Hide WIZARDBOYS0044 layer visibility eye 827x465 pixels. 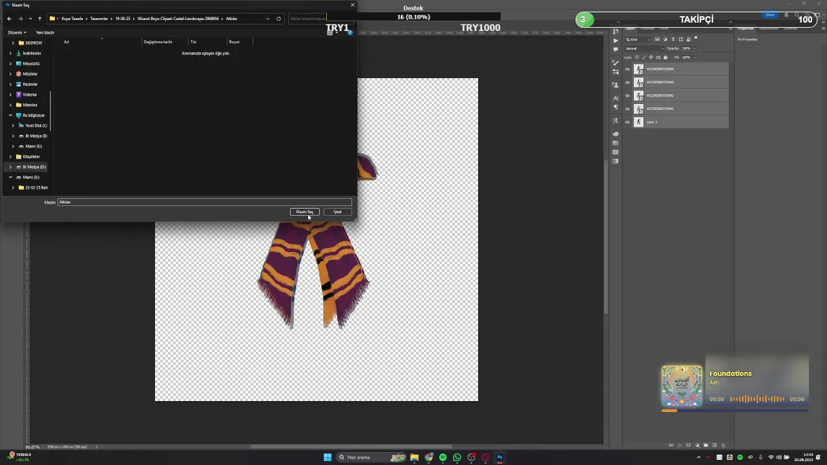point(627,69)
